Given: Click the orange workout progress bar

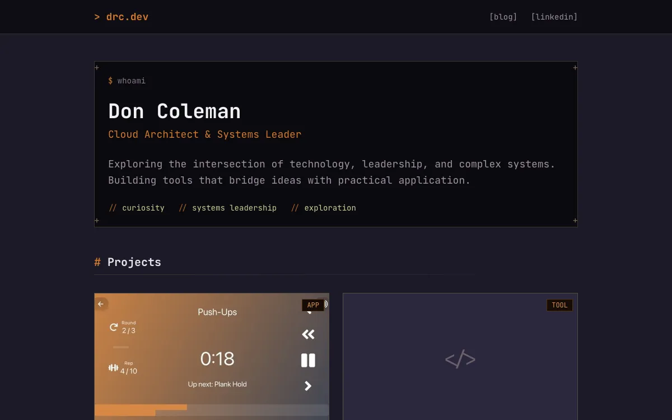Looking at the screenshot, I should pos(141,410).
